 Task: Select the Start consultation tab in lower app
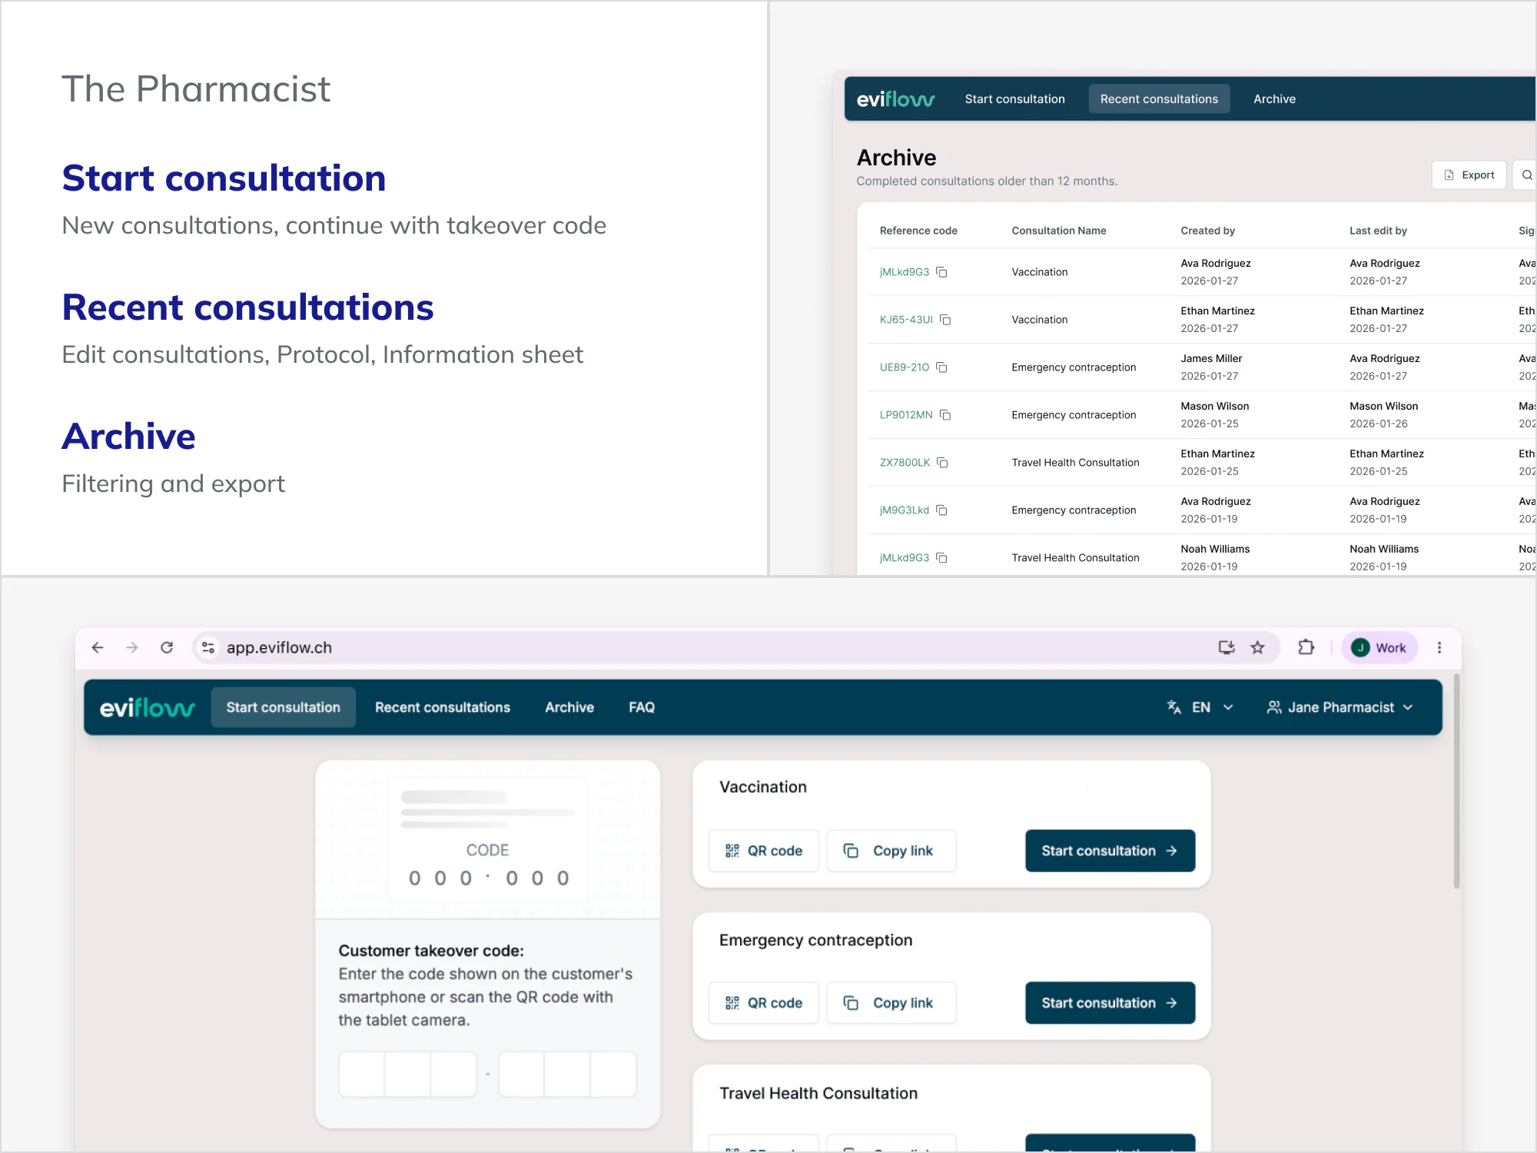(x=283, y=707)
